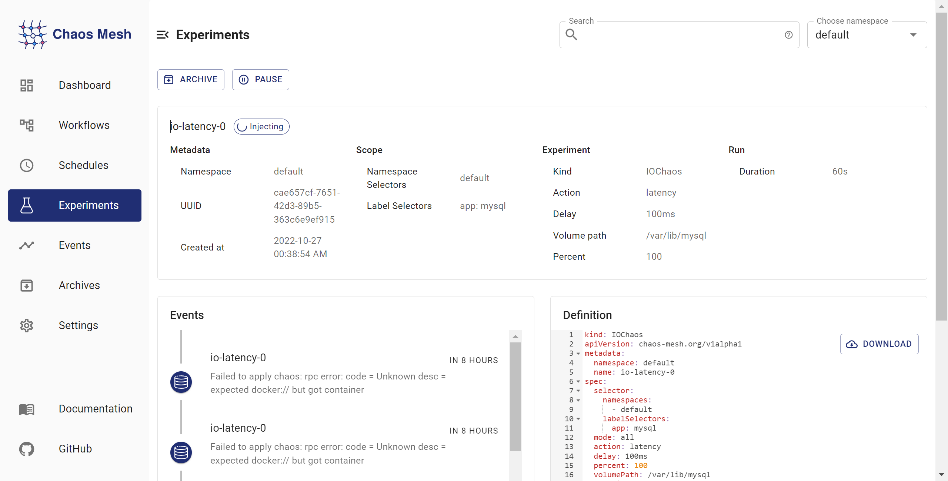948x481 pixels.
Task: Click the Schedules clock icon
Action: [27, 165]
